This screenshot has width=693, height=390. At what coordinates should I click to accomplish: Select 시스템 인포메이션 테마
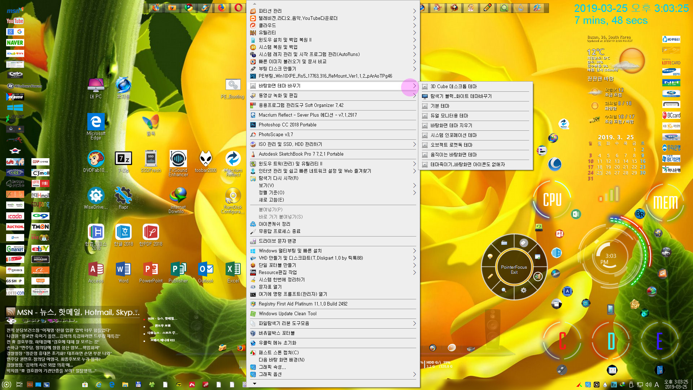click(475, 135)
